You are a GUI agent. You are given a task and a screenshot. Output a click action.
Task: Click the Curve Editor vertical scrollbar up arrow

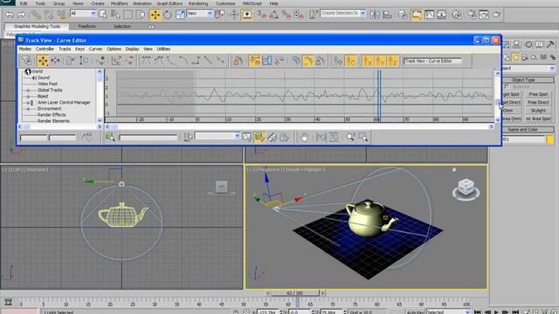[498, 73]
